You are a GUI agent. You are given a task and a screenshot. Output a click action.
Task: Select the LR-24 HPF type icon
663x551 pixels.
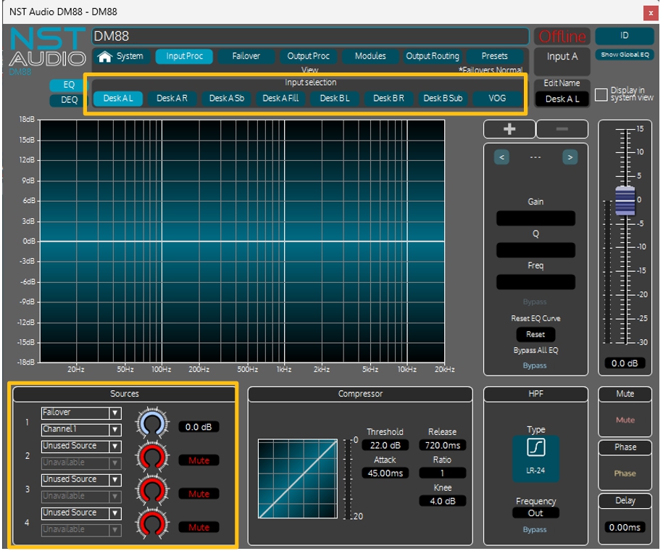[535, 448]
